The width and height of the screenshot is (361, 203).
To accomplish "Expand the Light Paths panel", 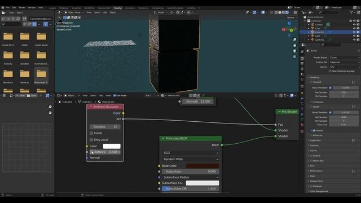I will [315, 140].
